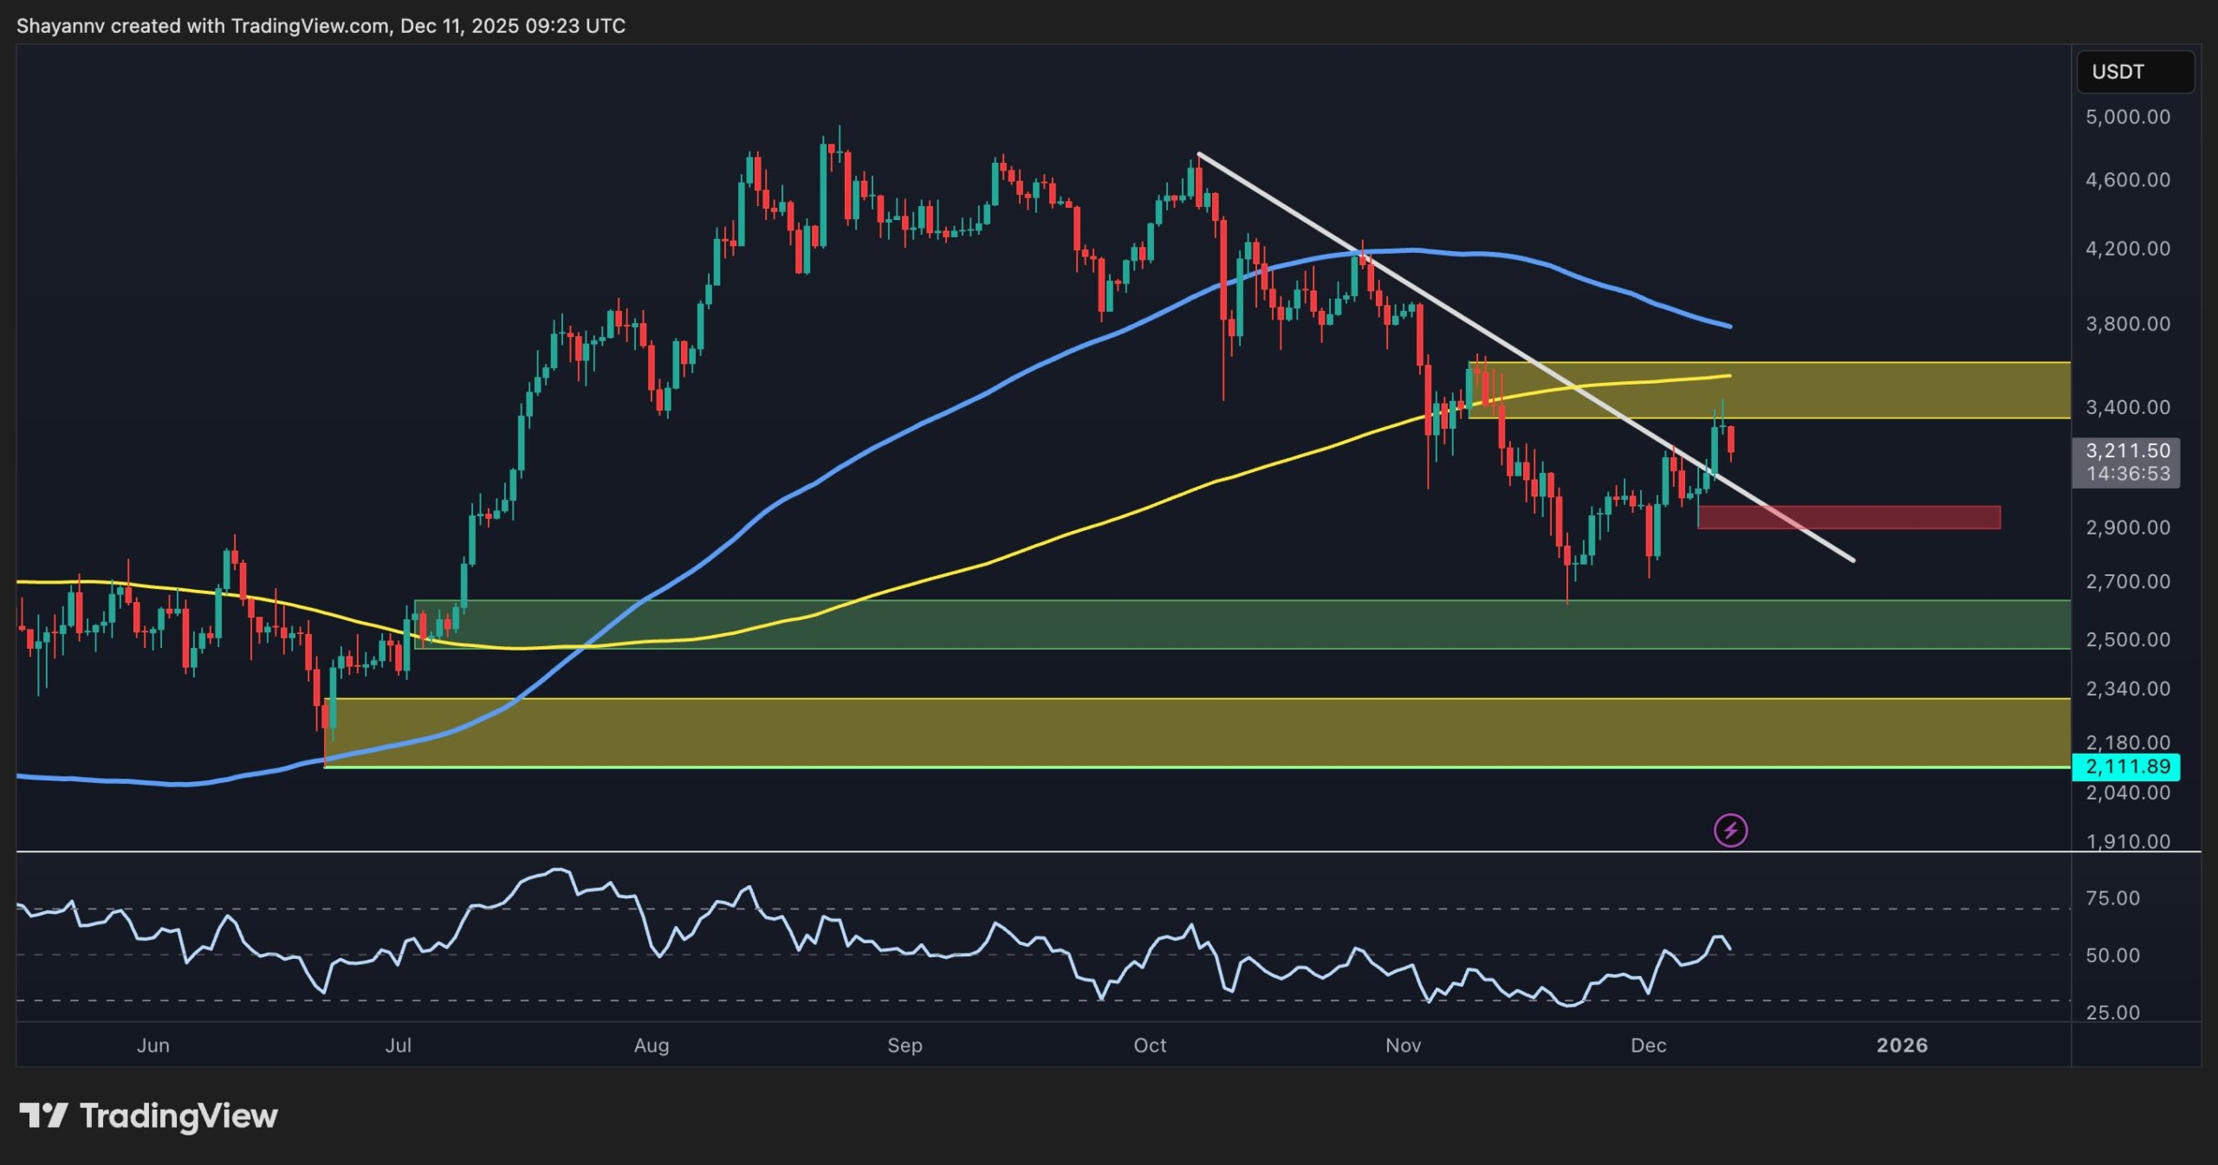Click the 5,000.00 price scale label
This screenshot has width=2218, height=1165.
2130,119
